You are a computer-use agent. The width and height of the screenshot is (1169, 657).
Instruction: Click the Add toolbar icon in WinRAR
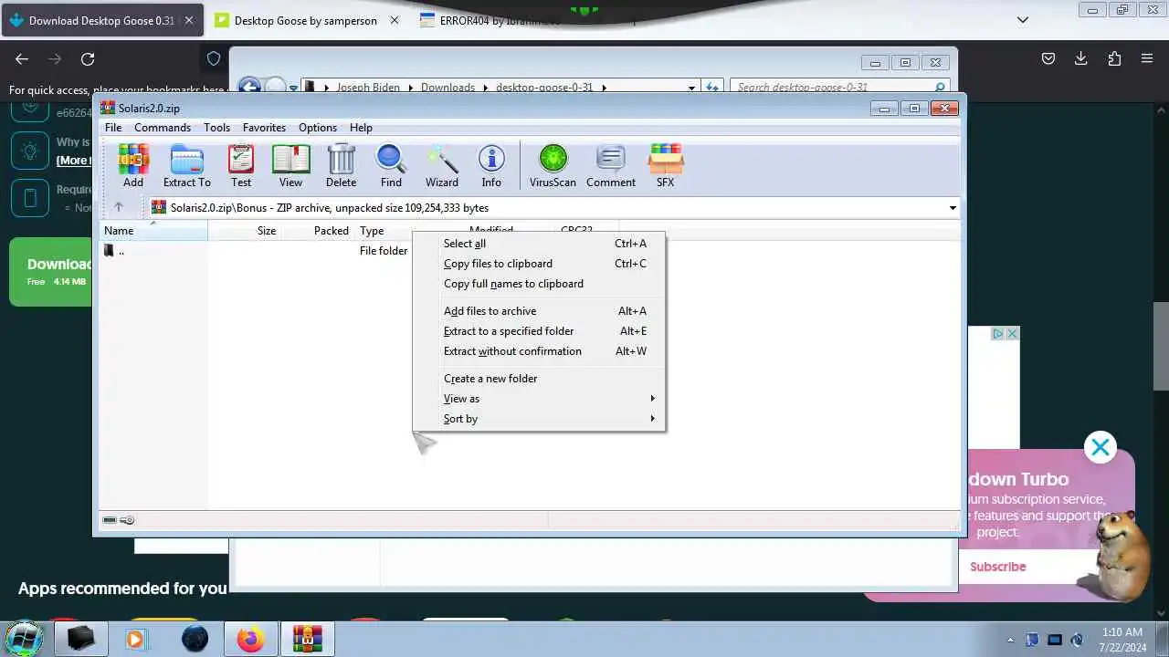(133, 166)
